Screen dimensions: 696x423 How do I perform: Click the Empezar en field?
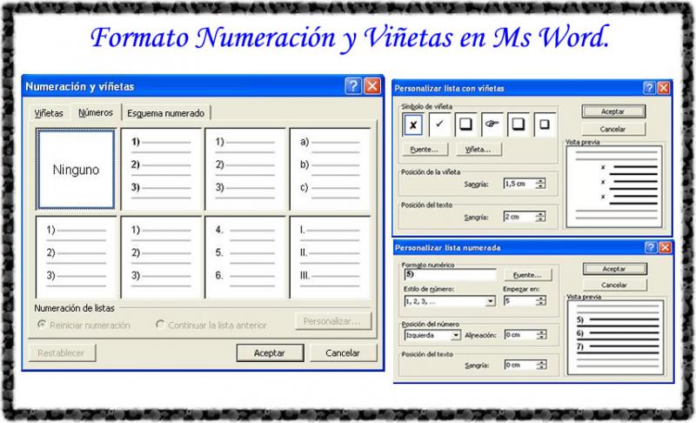coord(519,301)
